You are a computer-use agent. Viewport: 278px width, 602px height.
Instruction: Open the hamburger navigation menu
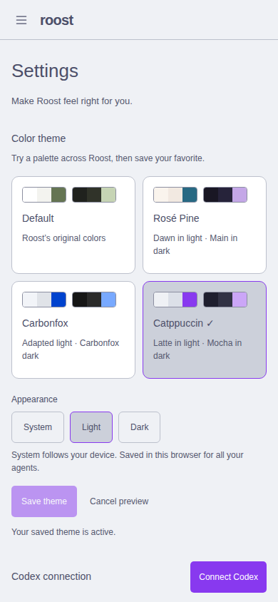point(21,21)
